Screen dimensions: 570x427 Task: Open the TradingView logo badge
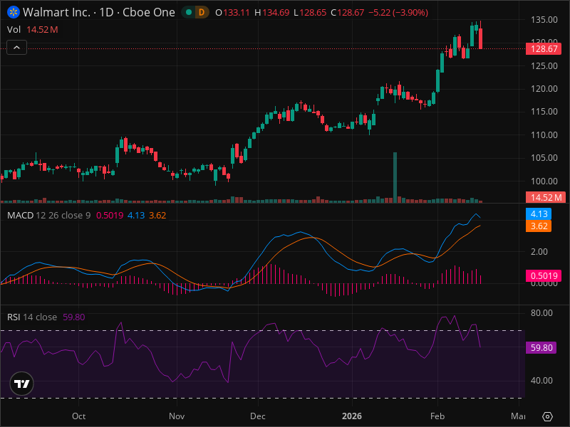[22, 384]
